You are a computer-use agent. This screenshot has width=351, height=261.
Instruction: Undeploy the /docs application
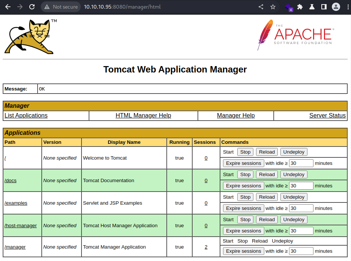(294, 175)
